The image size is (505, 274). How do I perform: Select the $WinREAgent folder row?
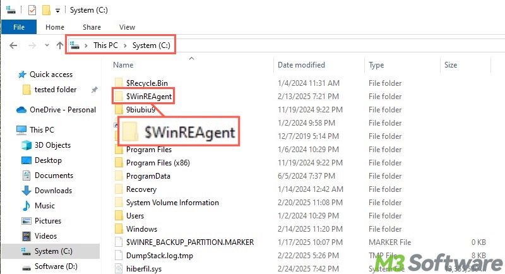[149, 97]
